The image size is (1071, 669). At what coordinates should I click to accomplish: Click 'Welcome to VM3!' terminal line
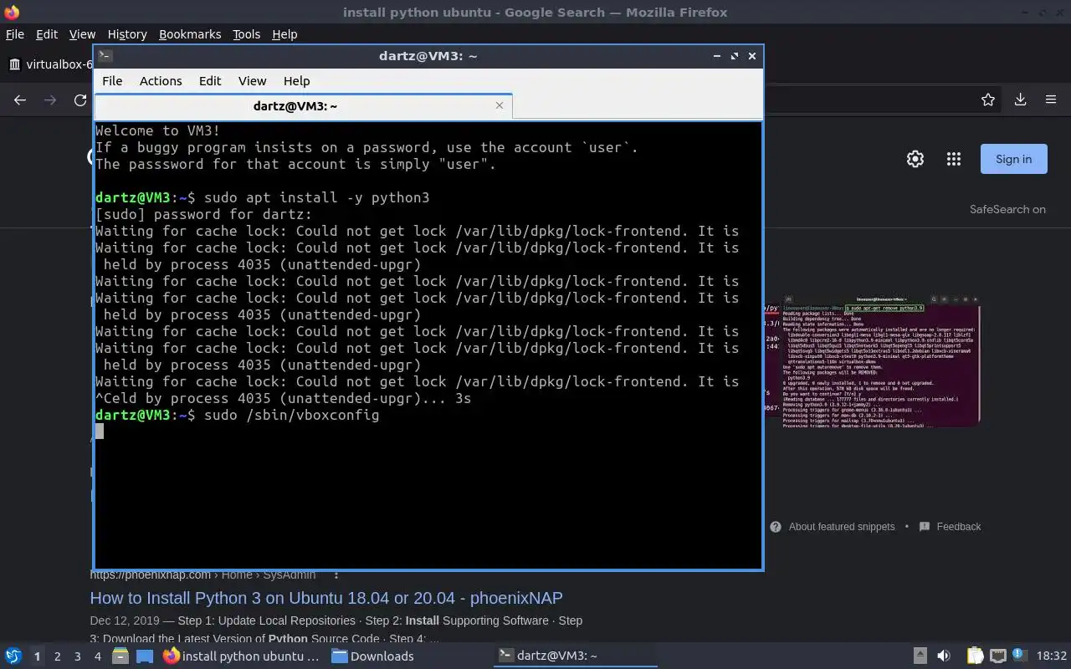pos(157,130)
